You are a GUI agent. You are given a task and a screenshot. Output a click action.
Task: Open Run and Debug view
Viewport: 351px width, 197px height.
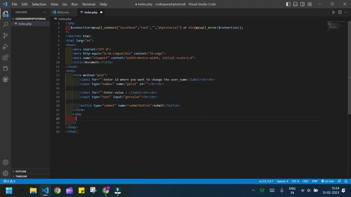pyautogui.click(x=5, y=47)
